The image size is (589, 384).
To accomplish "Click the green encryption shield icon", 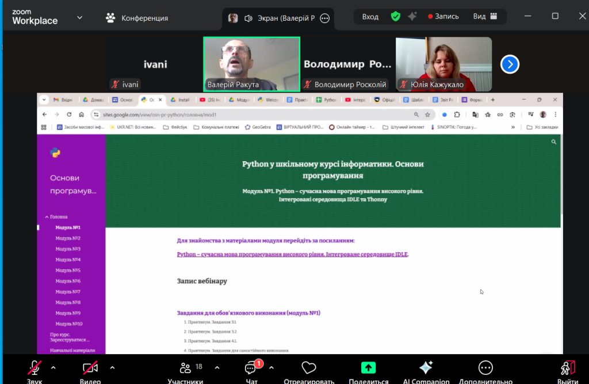I will coord(395,17).
